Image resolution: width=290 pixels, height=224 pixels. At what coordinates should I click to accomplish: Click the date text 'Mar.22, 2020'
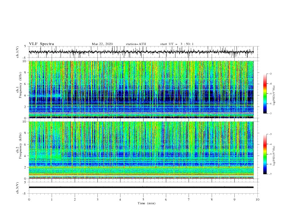tap(102, 44)
